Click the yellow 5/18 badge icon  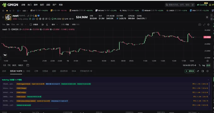click(x=63, y=19)
